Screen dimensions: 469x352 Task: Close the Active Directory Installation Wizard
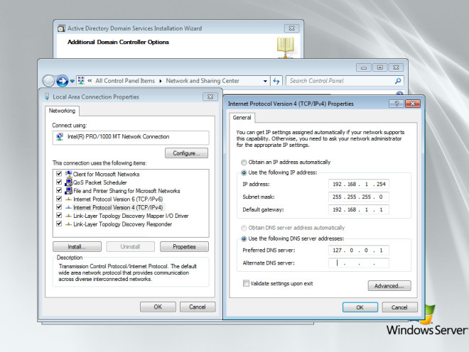point(291,28)
